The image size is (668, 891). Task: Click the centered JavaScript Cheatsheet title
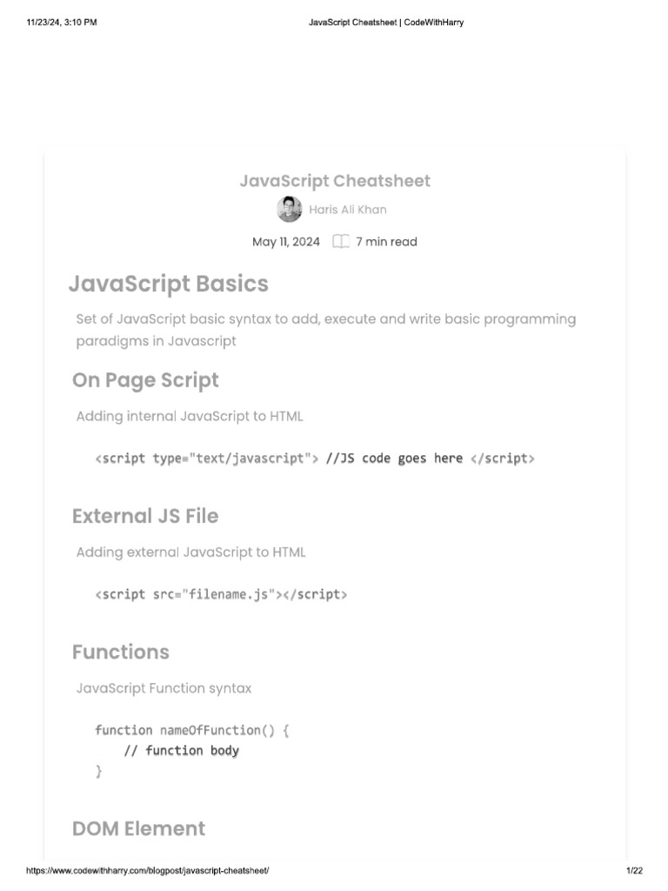335,181
